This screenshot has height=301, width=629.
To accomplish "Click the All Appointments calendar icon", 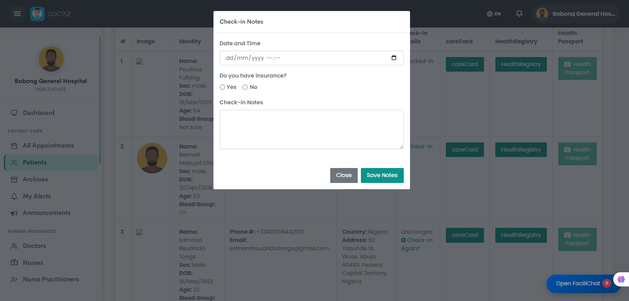I will (14, 146).
